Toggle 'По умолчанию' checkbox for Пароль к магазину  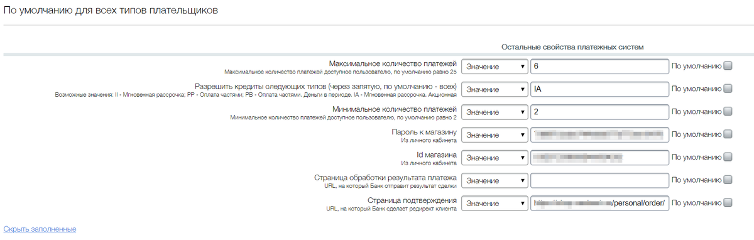(x=728, y=134)
